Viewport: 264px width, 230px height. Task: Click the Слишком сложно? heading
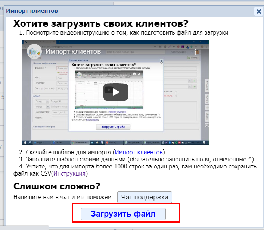pyautogui.click(x=57, y=186)
